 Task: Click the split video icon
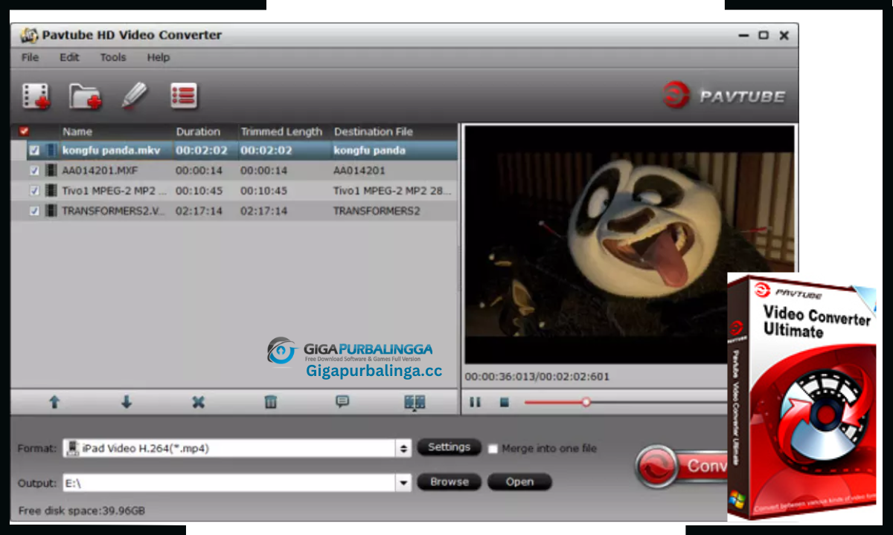[x=415, y=402]
